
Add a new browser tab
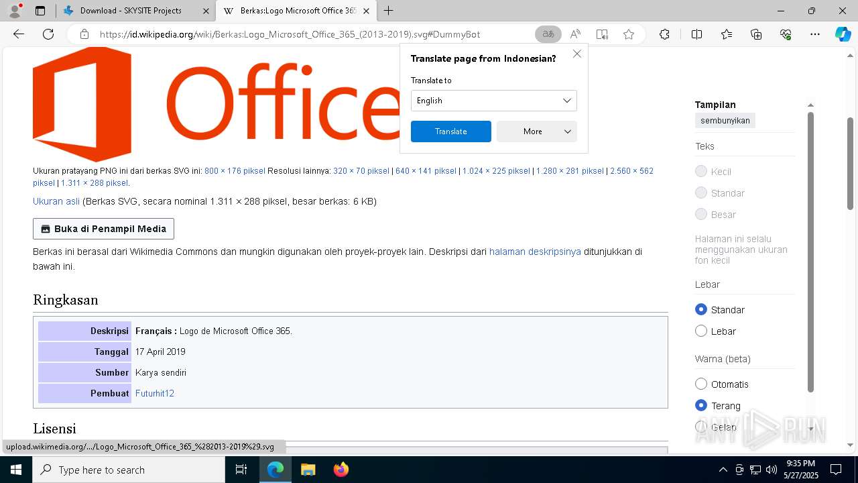click(388, 11)
